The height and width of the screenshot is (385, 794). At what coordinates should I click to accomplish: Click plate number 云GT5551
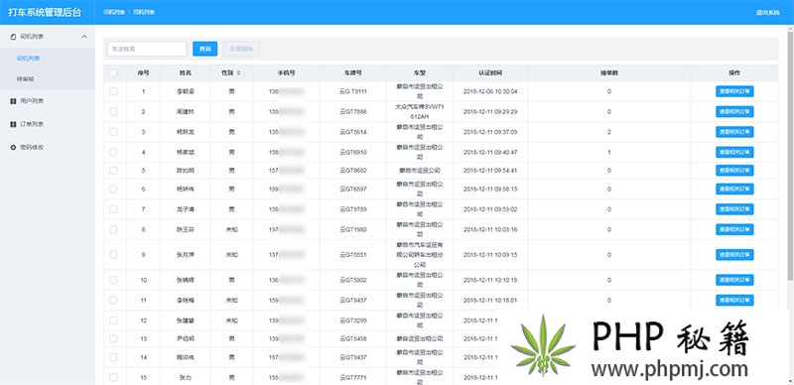coord(353,254)
